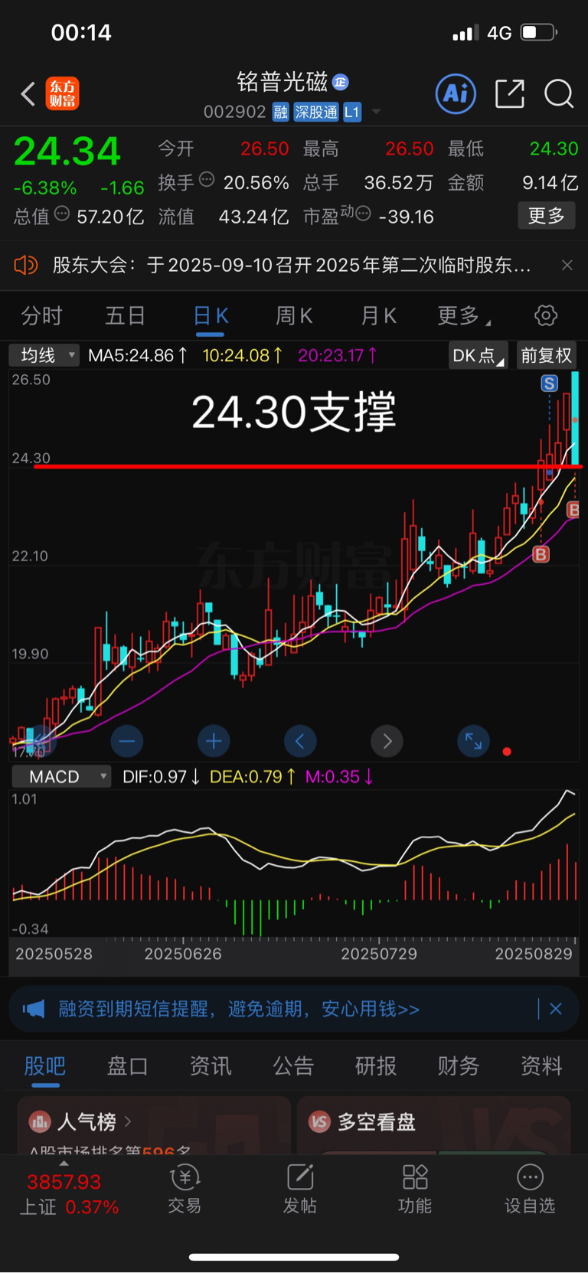This screenshot has width=588, height=1273.
Task: Close the 融资到期 reminder banner
Action: 556,1009
